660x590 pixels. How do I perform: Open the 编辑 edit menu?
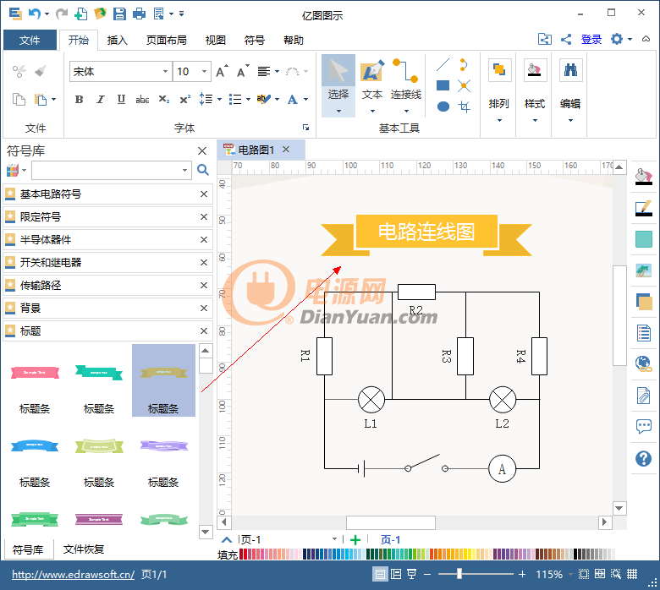(x=570, y=90)
